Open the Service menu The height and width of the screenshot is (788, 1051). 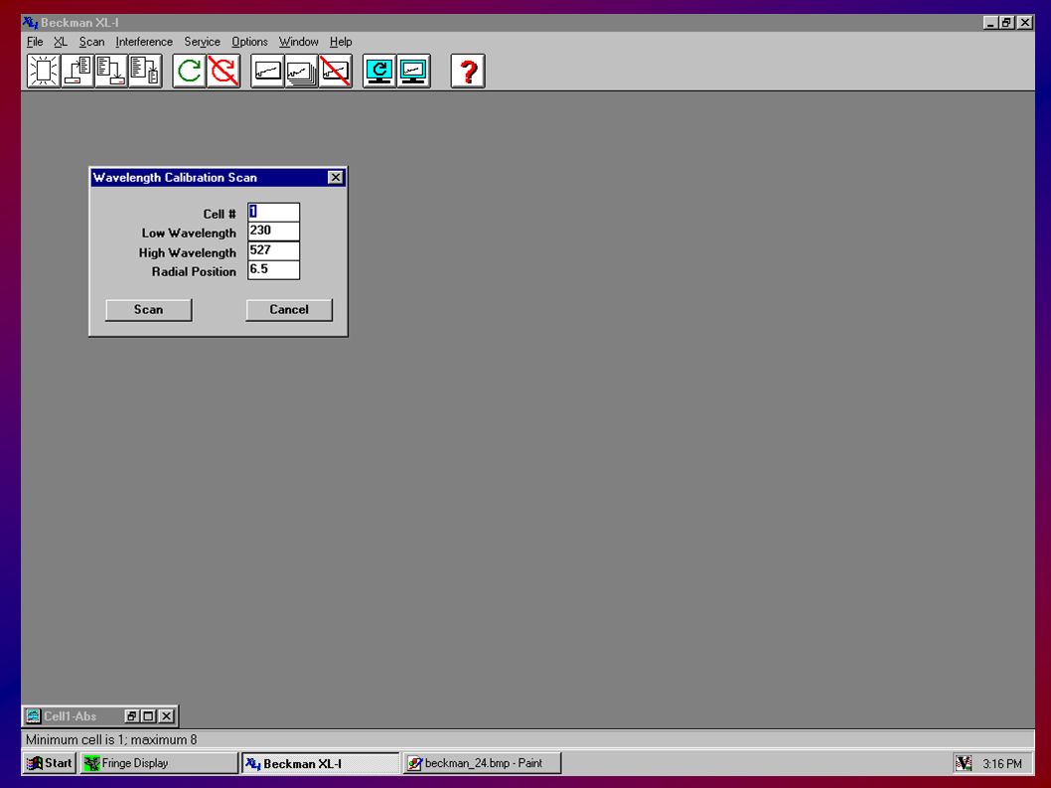(202, 42)
